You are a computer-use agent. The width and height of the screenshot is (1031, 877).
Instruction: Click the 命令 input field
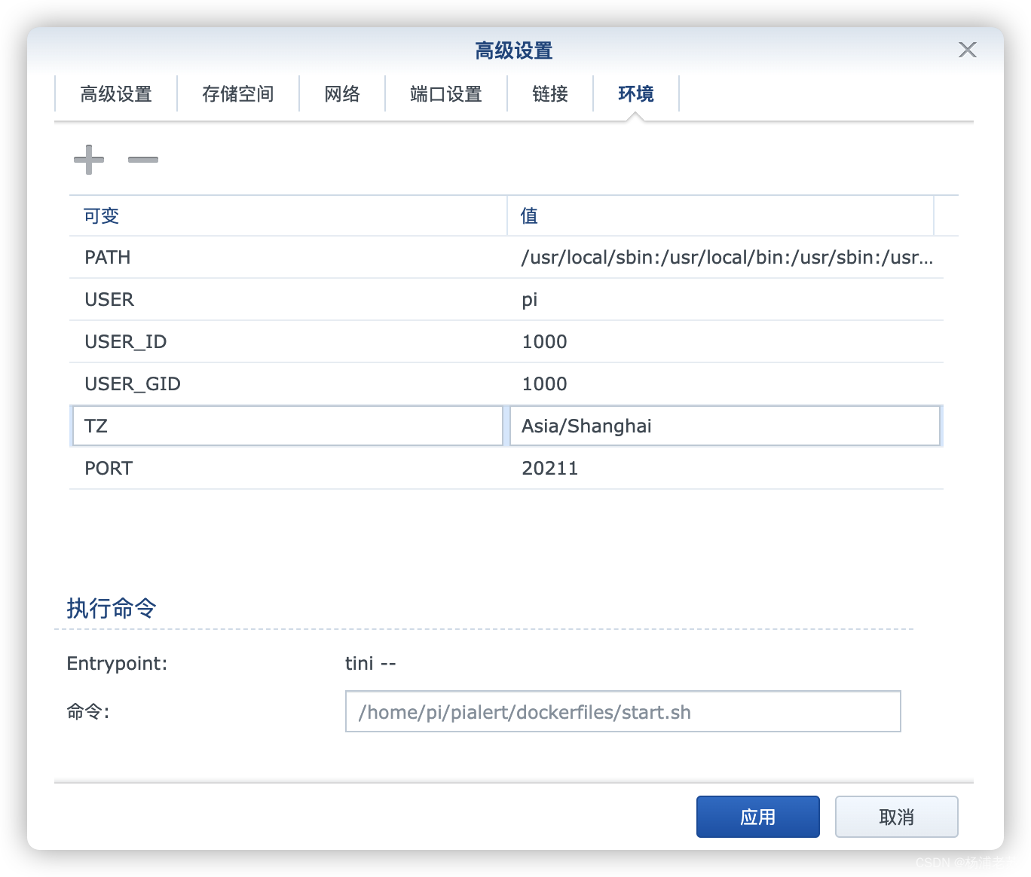coord(623,711)
